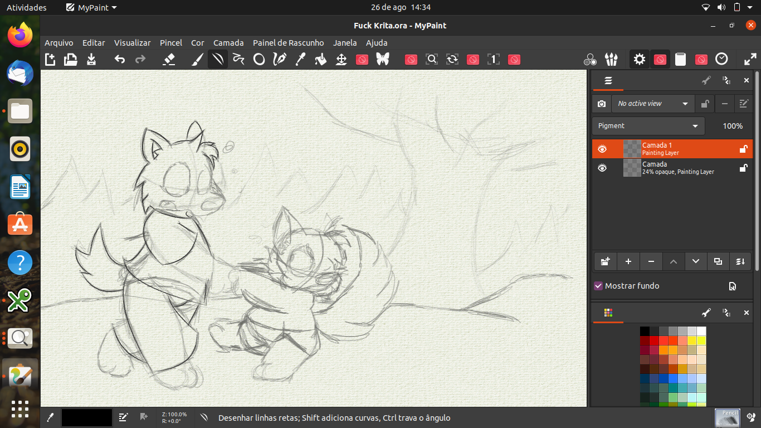Select the freehand Brush tool

click(x=197, y=59)
